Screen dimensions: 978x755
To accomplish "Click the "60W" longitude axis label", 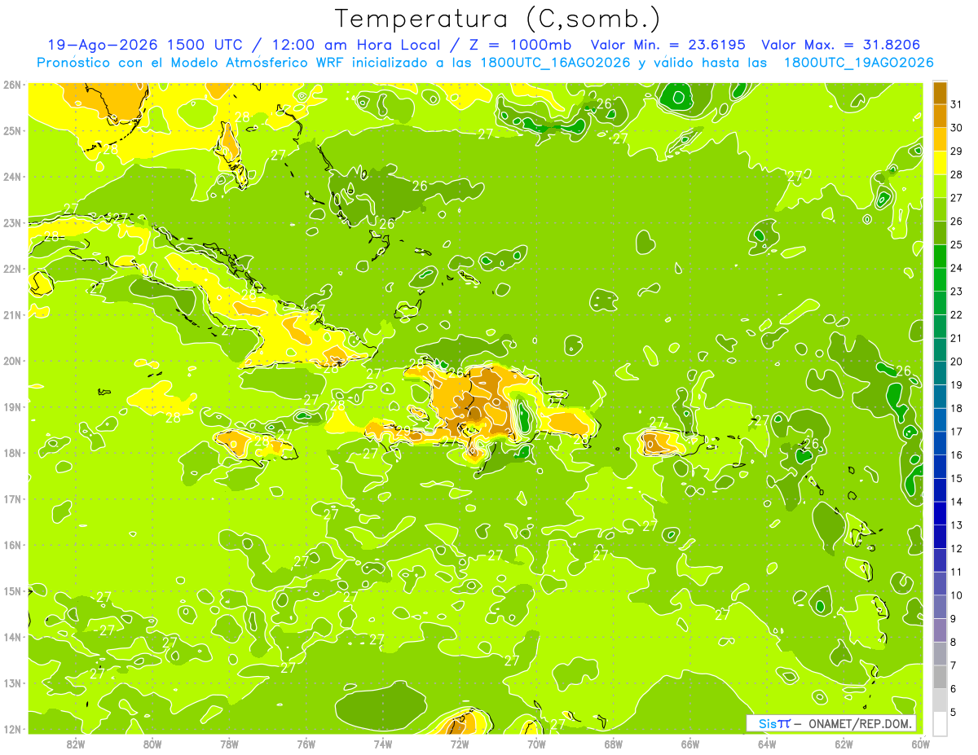I will pyautogui.click(x=920, y=744).
